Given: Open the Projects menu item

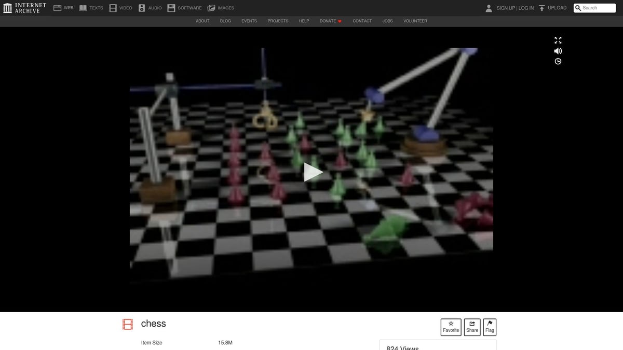Looking at the screenshot, I should pos(278,21).
